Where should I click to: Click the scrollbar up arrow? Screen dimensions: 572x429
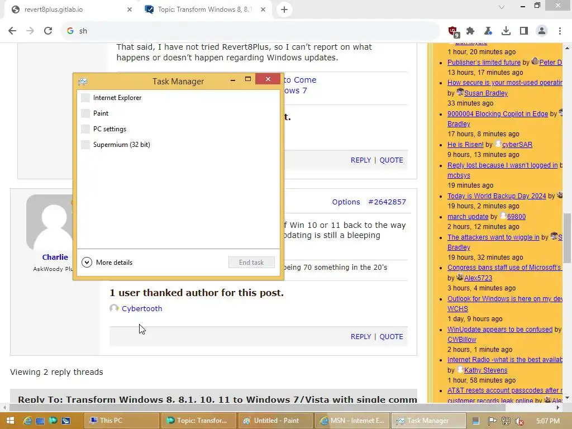tap(567, 48)
